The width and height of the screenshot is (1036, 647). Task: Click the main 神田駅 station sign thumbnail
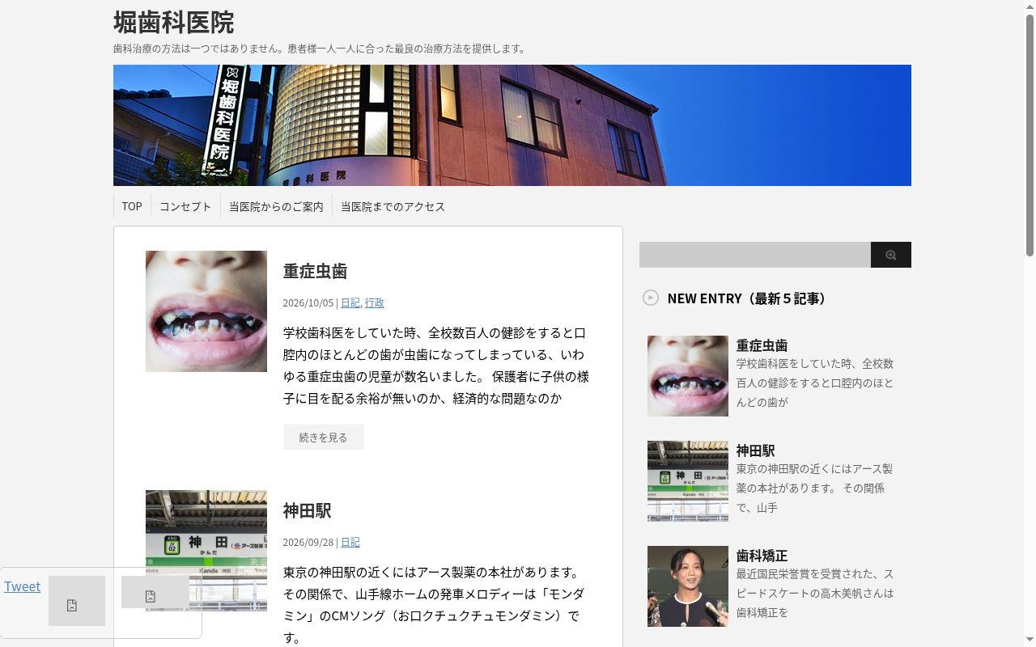pos(206,550)
